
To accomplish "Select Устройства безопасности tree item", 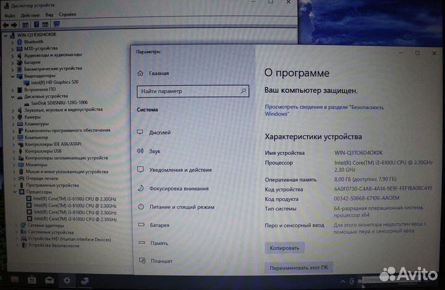I will coord(54,246).
